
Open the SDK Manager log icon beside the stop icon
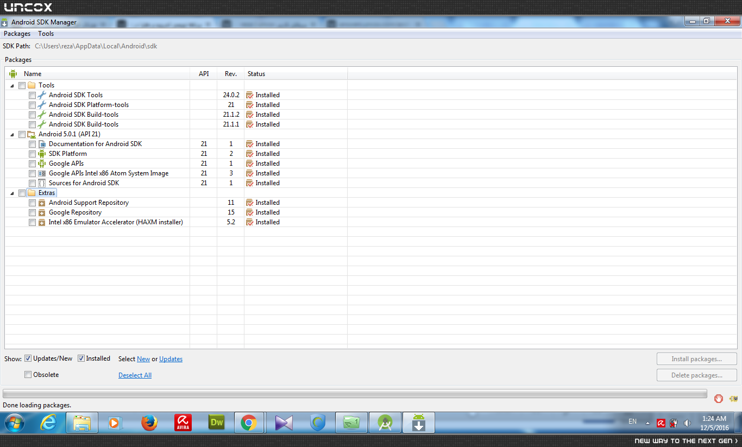733,399
